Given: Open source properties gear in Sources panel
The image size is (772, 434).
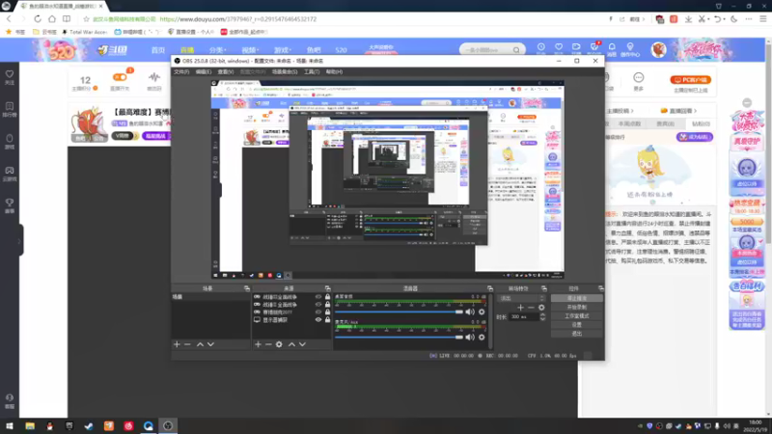Looking at the screenshot, I should [279, 344].
